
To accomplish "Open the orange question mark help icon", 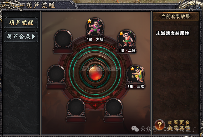I will point(160,125).
